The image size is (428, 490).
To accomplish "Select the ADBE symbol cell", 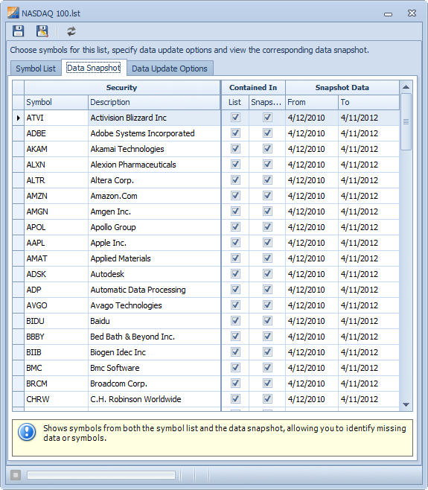I will coord(57,133).
